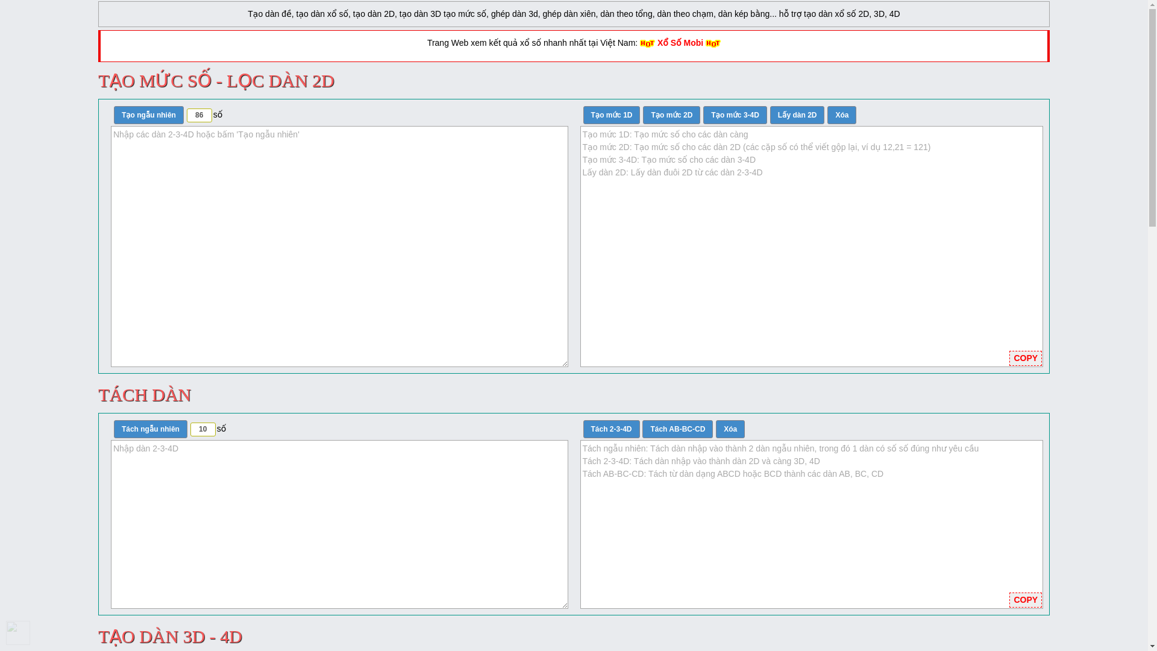The width and height of the screenshot is (1157, 651).
Task: Click the 'Lấy dàn 2D' button
Action: click(x=797, y=115)
